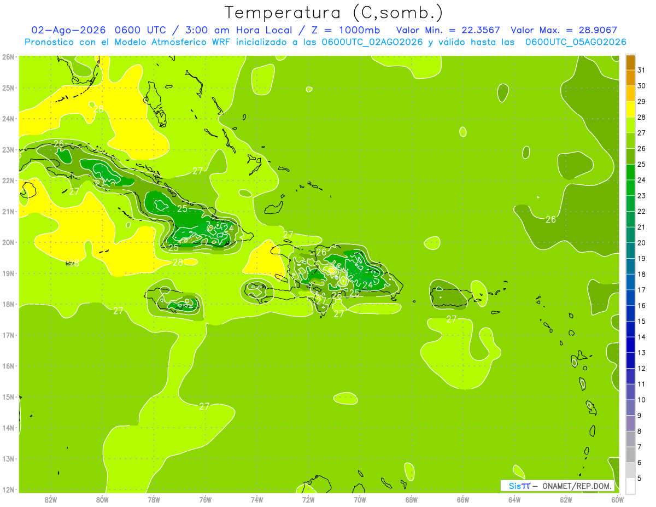Click the "70W" longitude axis label

coord(360,499)
